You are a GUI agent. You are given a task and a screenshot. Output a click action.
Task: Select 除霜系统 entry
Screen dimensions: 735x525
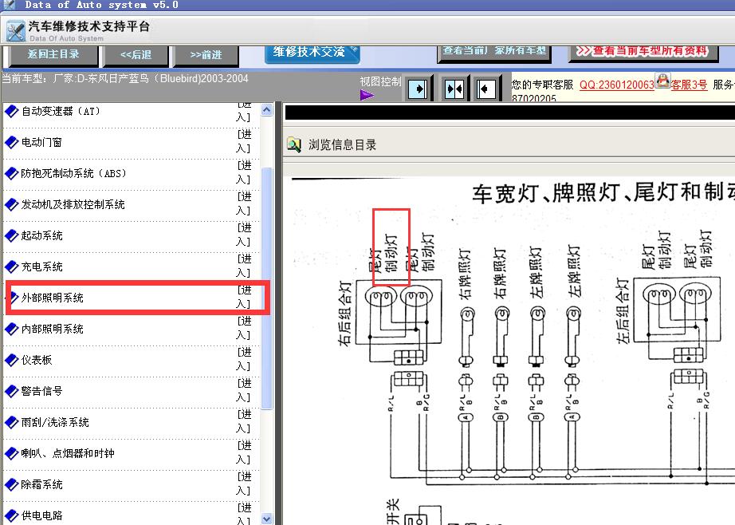tap(41, 484)
